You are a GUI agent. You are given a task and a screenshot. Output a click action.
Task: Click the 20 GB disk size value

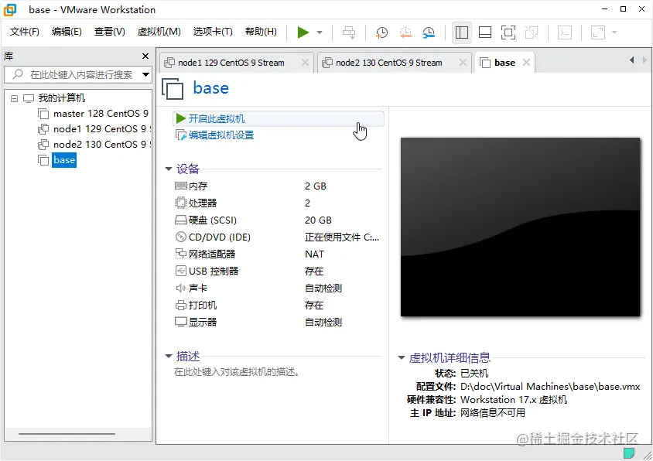pos(318,220)
